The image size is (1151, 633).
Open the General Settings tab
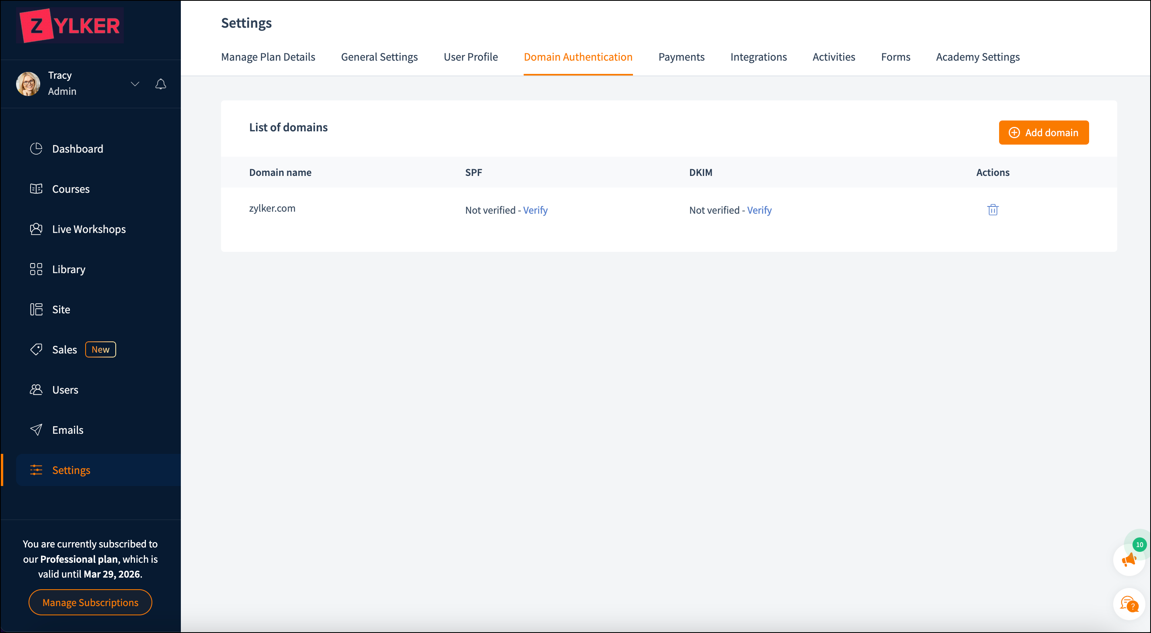379,57
